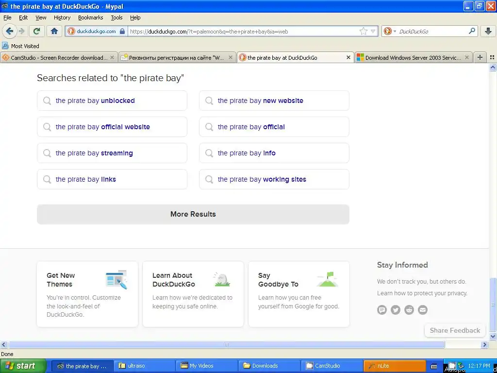Click the padlock security icon

pos(122,31)
